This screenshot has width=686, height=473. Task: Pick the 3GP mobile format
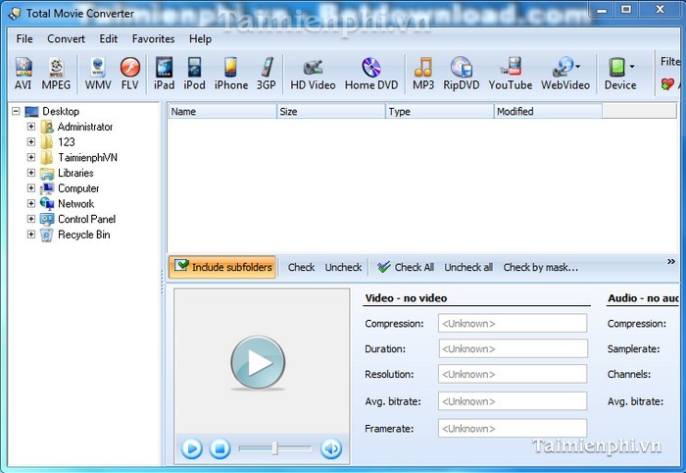pyautogui.click(x=266, y=74)
